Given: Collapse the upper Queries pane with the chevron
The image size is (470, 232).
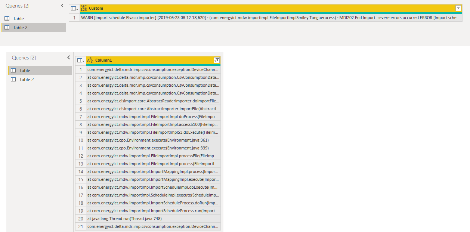Looking at the screenshot, I should [62, 6].
